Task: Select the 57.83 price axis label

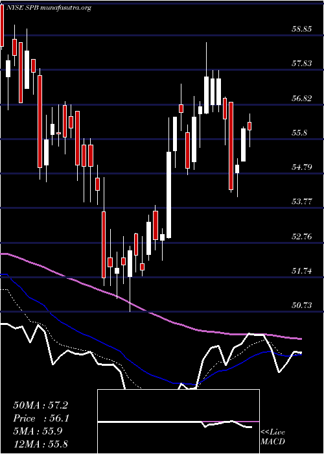Action: point(301,64)
